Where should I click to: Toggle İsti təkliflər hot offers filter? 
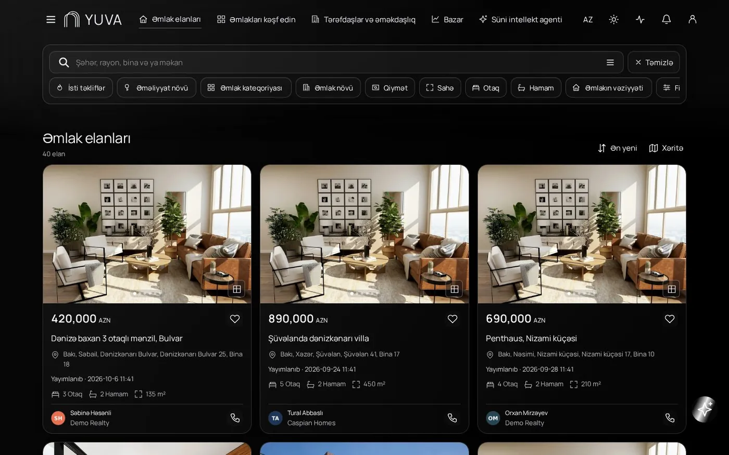81,88
